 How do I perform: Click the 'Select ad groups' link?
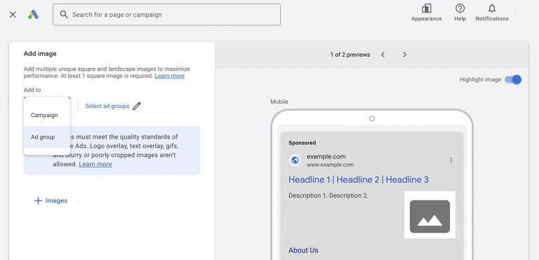click(x=107, y=106)
